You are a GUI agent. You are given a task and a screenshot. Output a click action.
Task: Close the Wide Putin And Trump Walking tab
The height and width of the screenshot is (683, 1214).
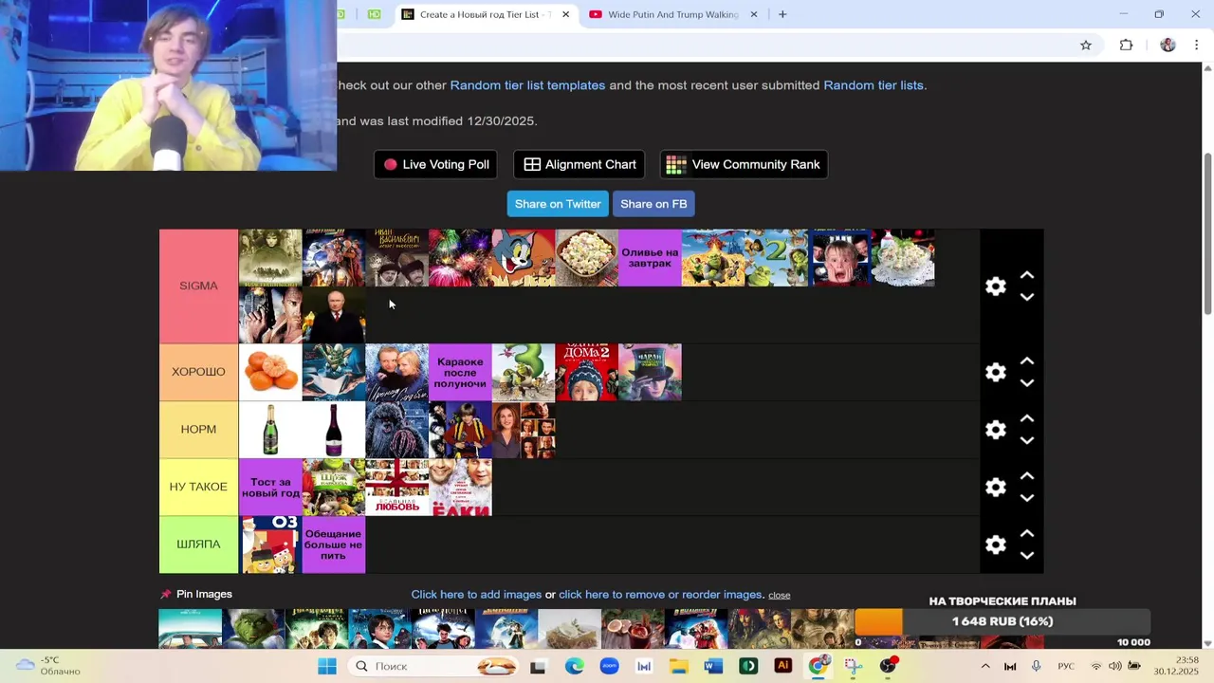(x=754, y=14)
